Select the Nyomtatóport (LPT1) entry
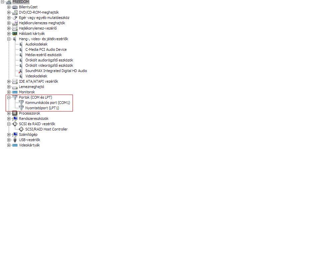Viewport: 321px width, 255px height. pyautogui.click(x=42, y=108)
